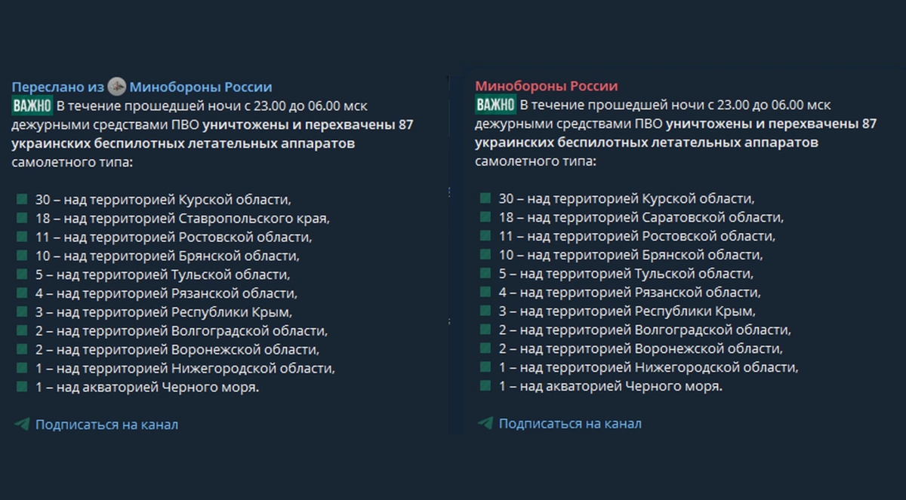
Task: Click the Черного моря green bullet in red-titled post
Action: tap(485, 386)
